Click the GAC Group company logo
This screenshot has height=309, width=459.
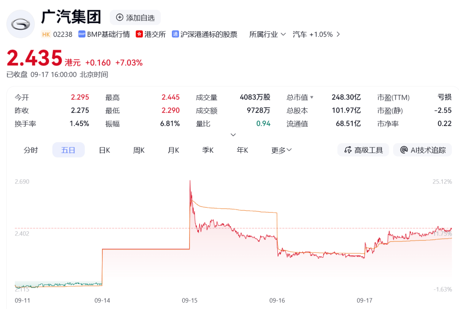(x=20, y=24)
